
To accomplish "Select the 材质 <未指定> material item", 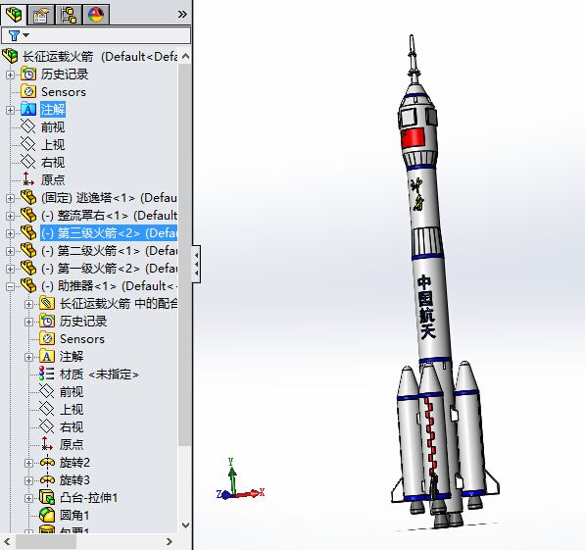I will (89, 375).
